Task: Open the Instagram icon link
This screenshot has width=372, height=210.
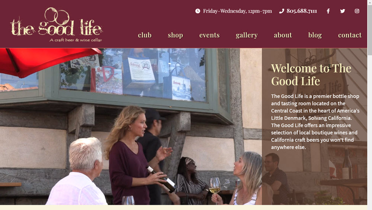Action: [357, 11]
